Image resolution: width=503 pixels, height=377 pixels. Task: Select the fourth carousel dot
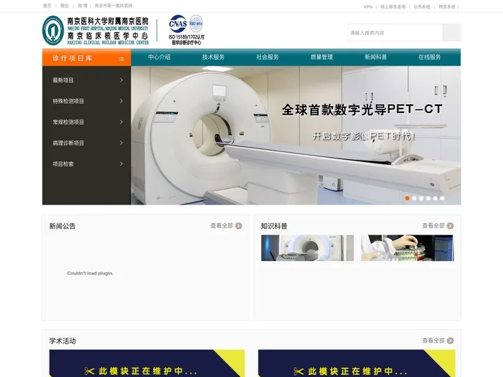coord(428,198)
